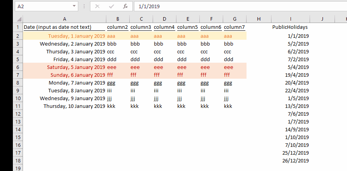Open the Name Box dropdown arrow
Viewport: 347px width, 171px height.
point(74,7)
